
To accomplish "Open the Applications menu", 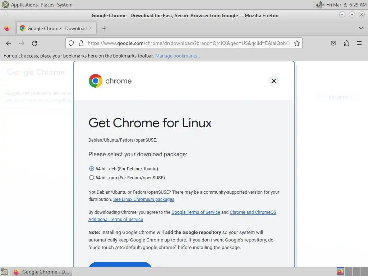I will [x=24, y=5].
